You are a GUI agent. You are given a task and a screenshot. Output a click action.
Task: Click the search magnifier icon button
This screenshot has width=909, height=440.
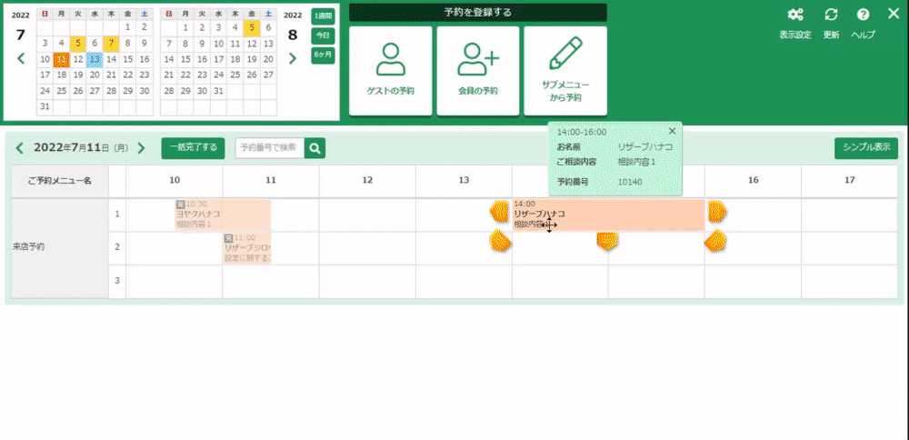point(315,148)
